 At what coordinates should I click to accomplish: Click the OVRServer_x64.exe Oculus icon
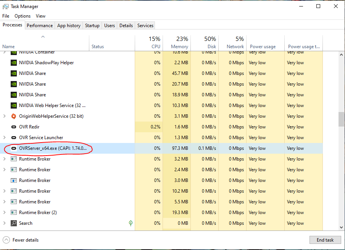click(14, 148)
